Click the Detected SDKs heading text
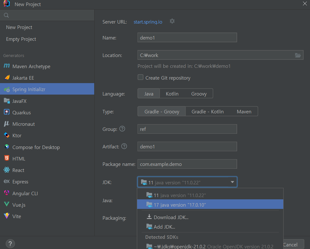Screen dimensions: 310x249 [x=161, y=237]
